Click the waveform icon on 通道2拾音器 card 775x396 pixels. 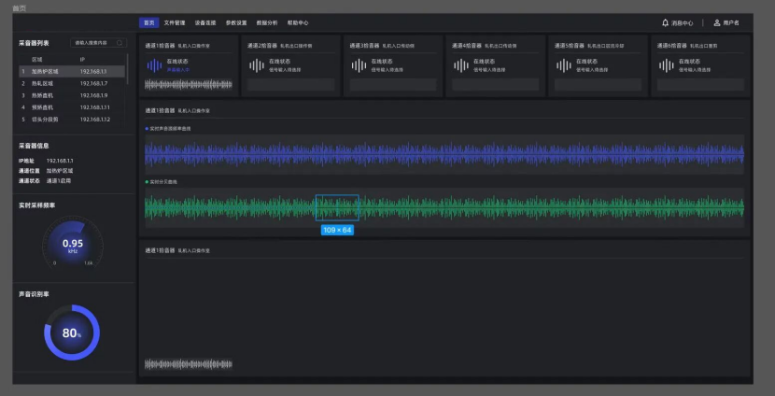[x=257, y=65]
